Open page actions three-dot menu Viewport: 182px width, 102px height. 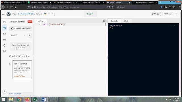click(x=105, y=7)
